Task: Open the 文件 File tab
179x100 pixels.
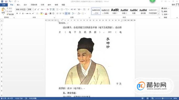Action: point(4,5)
